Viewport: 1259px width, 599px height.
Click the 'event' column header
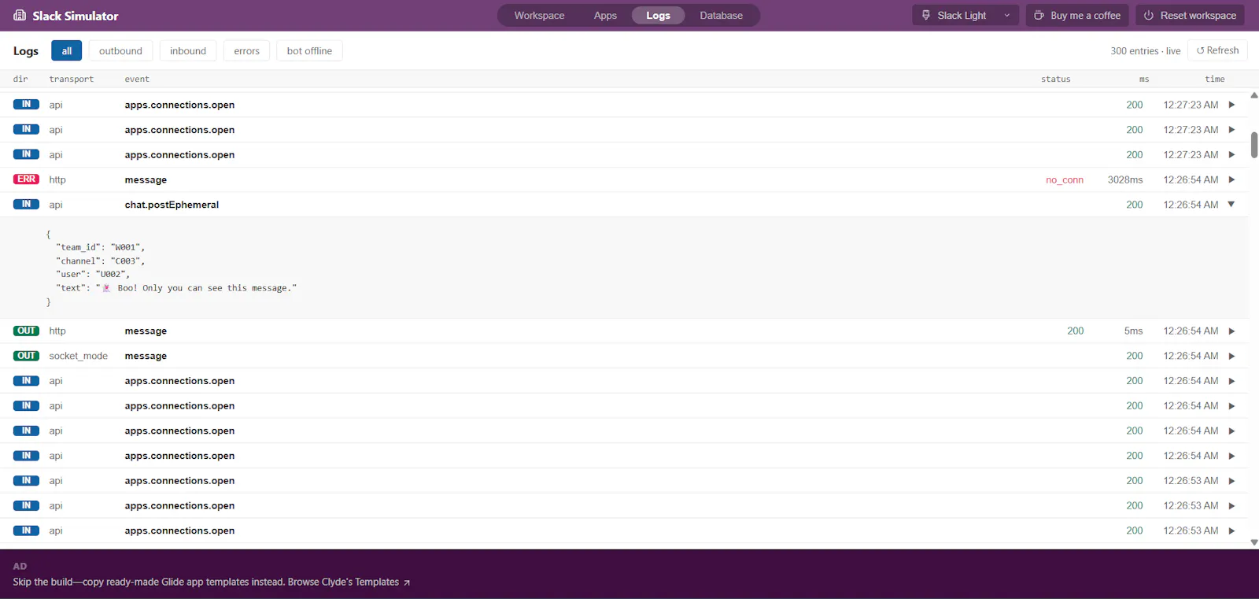pyautogui.click(x=137, y=79)
